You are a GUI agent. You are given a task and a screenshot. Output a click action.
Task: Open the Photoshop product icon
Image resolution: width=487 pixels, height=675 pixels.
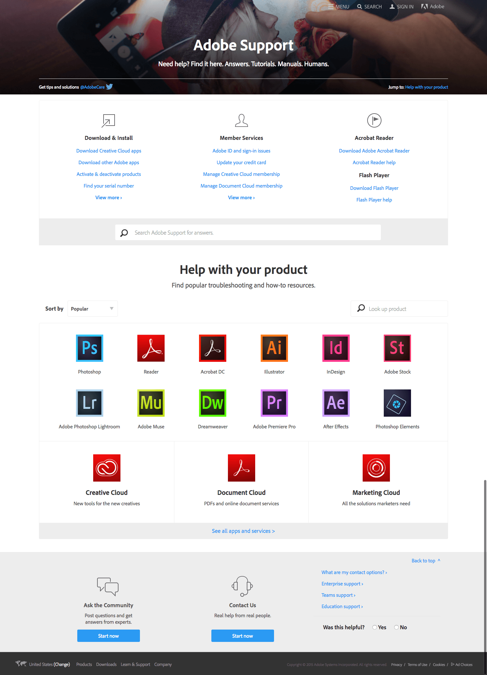pos(89,348)
